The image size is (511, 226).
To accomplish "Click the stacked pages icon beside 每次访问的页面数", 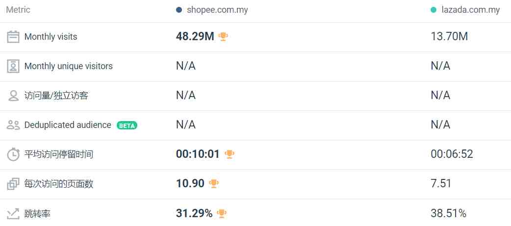I will [13, 184].
